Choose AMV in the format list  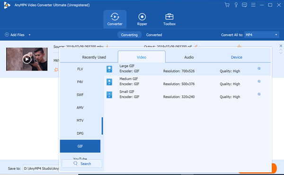[x=80, y=107]
